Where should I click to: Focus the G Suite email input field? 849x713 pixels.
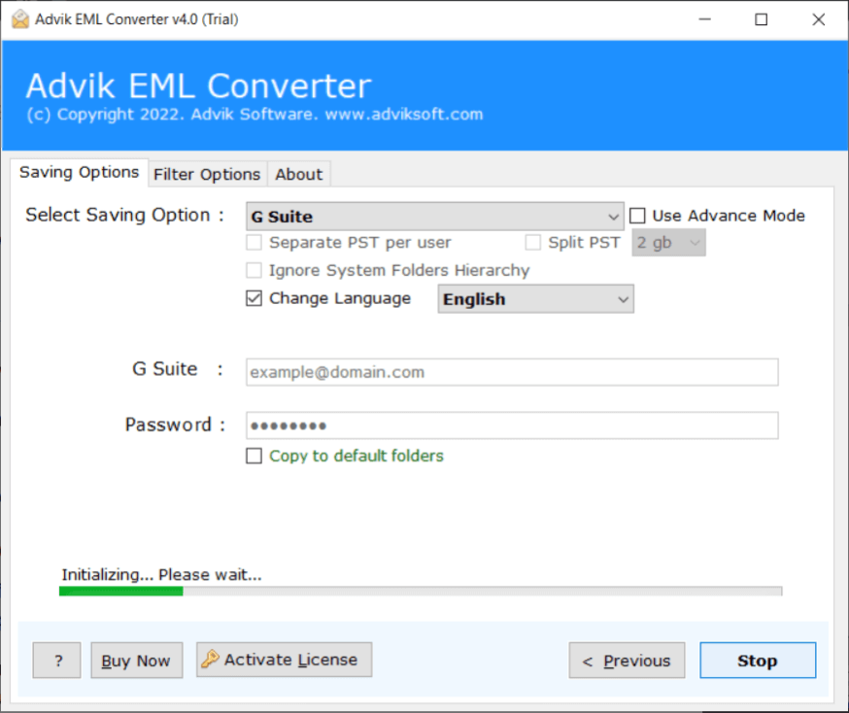(x=512, y=372)
